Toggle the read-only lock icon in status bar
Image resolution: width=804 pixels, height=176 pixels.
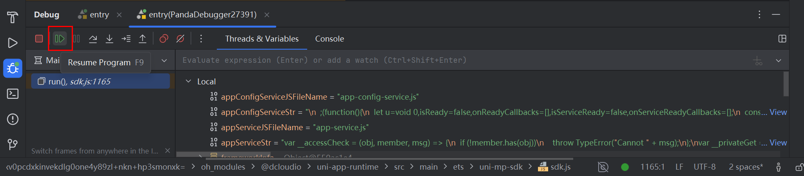pos(798,167)
